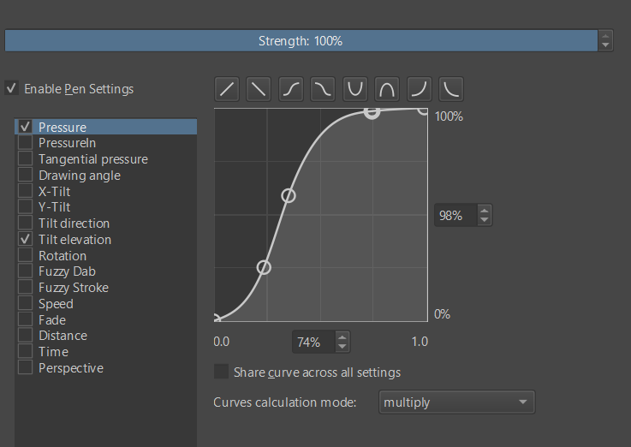This screenshot has width=631, height=447.
Task: Click the Strength 100% slider bar
Action: [x=301, y=41]
